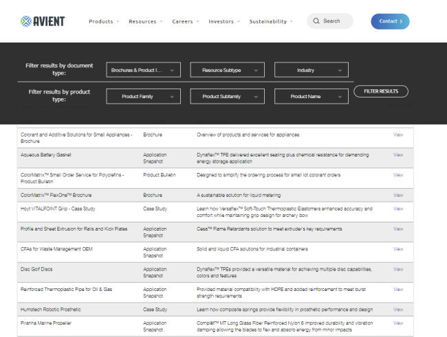Open the Industry filter dropdown
Screen dimensions: 447x337
311,70
